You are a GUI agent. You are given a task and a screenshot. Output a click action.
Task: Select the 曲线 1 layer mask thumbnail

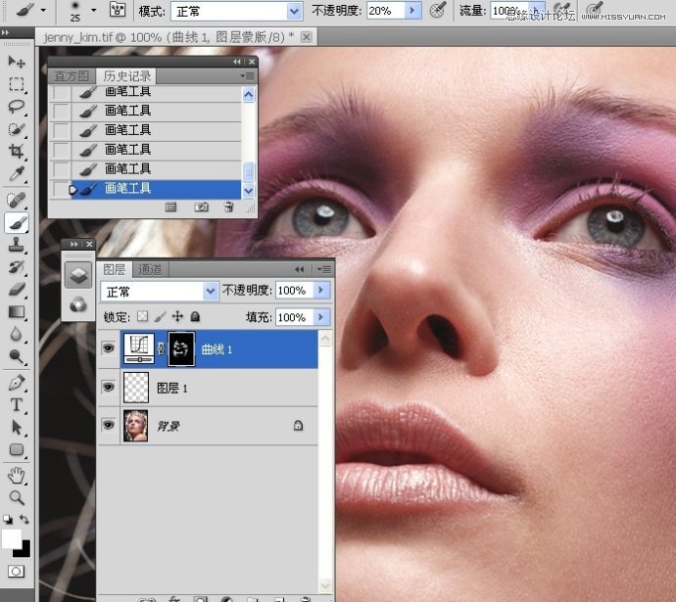pyautogui.click(x=182, y=348)
